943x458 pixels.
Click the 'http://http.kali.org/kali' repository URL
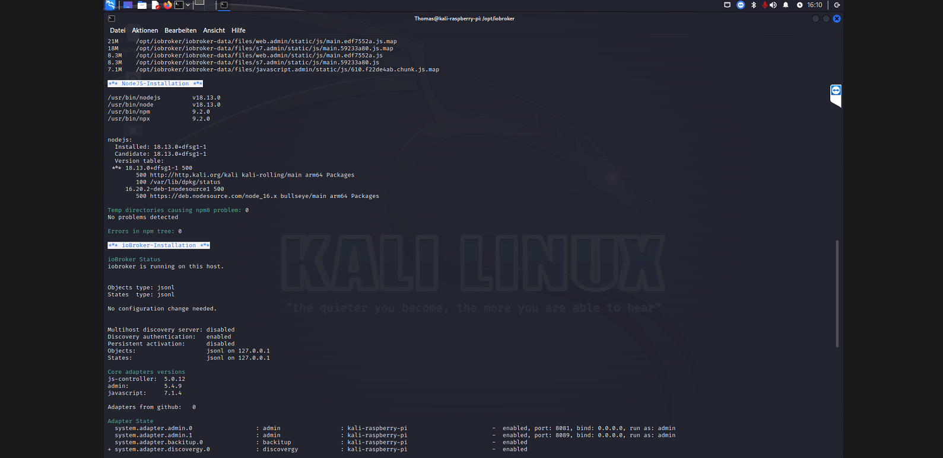click(194, 175)
